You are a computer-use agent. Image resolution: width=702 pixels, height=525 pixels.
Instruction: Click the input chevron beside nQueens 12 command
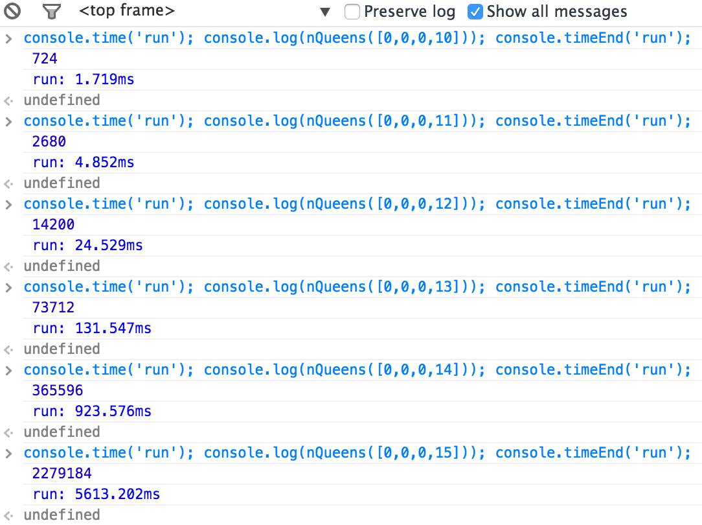point(8,205)
